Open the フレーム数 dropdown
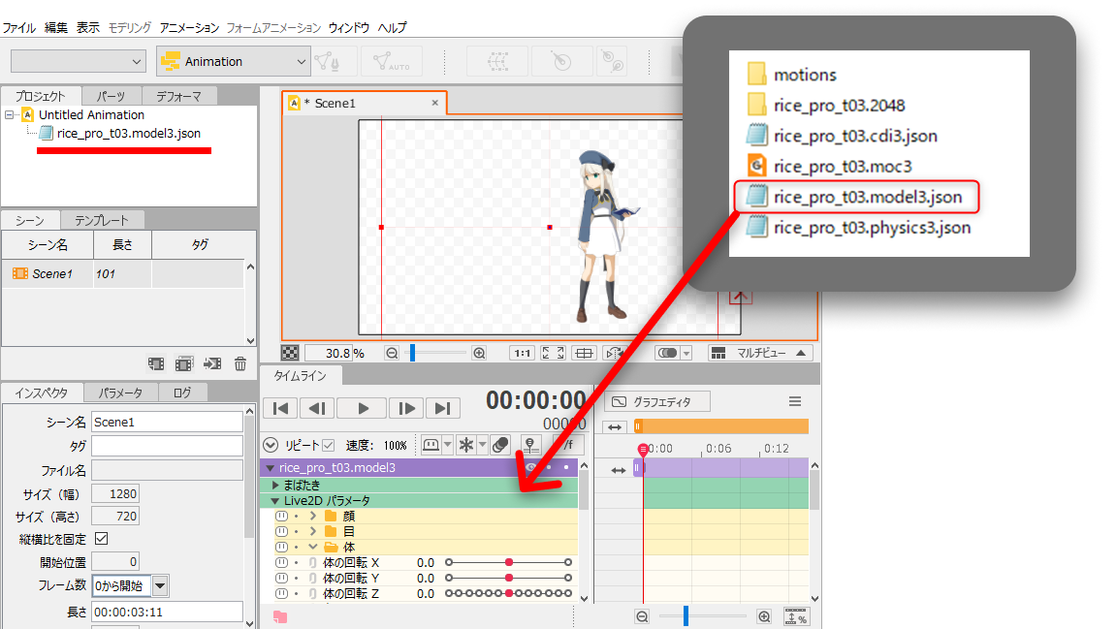The height and width of the screenshot is (629, 1117). (160, 585)
